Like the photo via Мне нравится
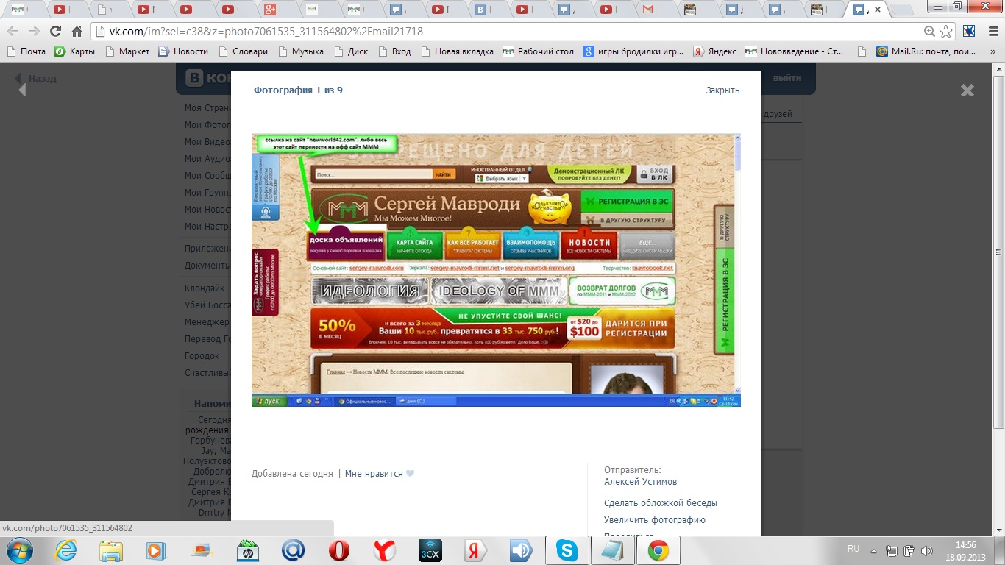This screenshot has height=565, width=1005. click(374, 474)
